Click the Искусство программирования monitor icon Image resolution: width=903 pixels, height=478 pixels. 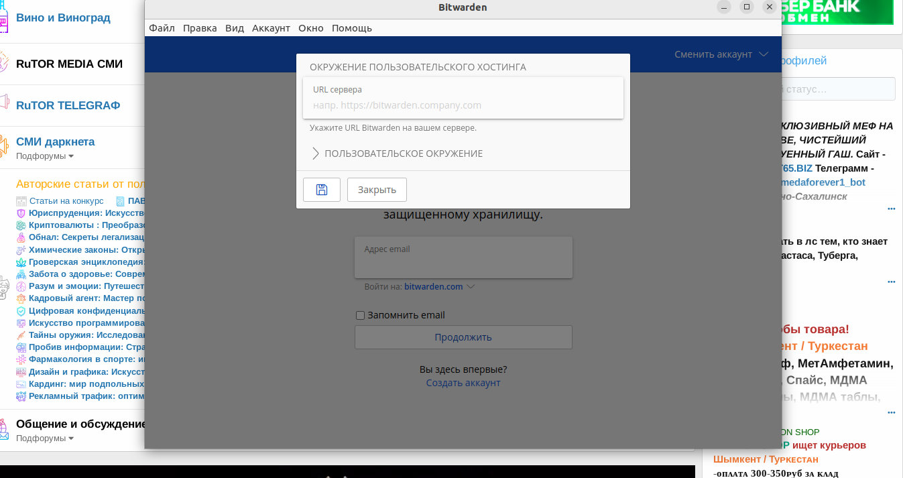(x=21, y=323)
